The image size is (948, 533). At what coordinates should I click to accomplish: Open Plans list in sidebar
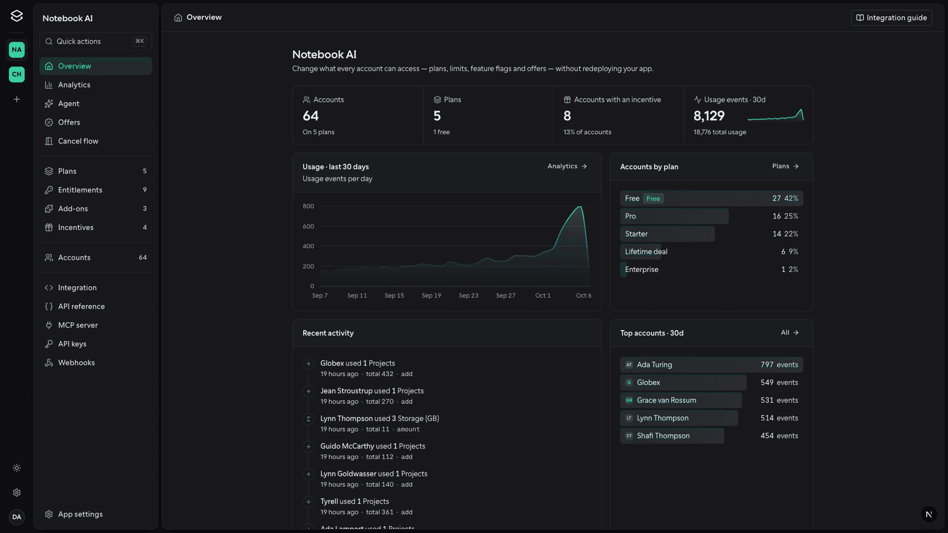click(96, 171)
